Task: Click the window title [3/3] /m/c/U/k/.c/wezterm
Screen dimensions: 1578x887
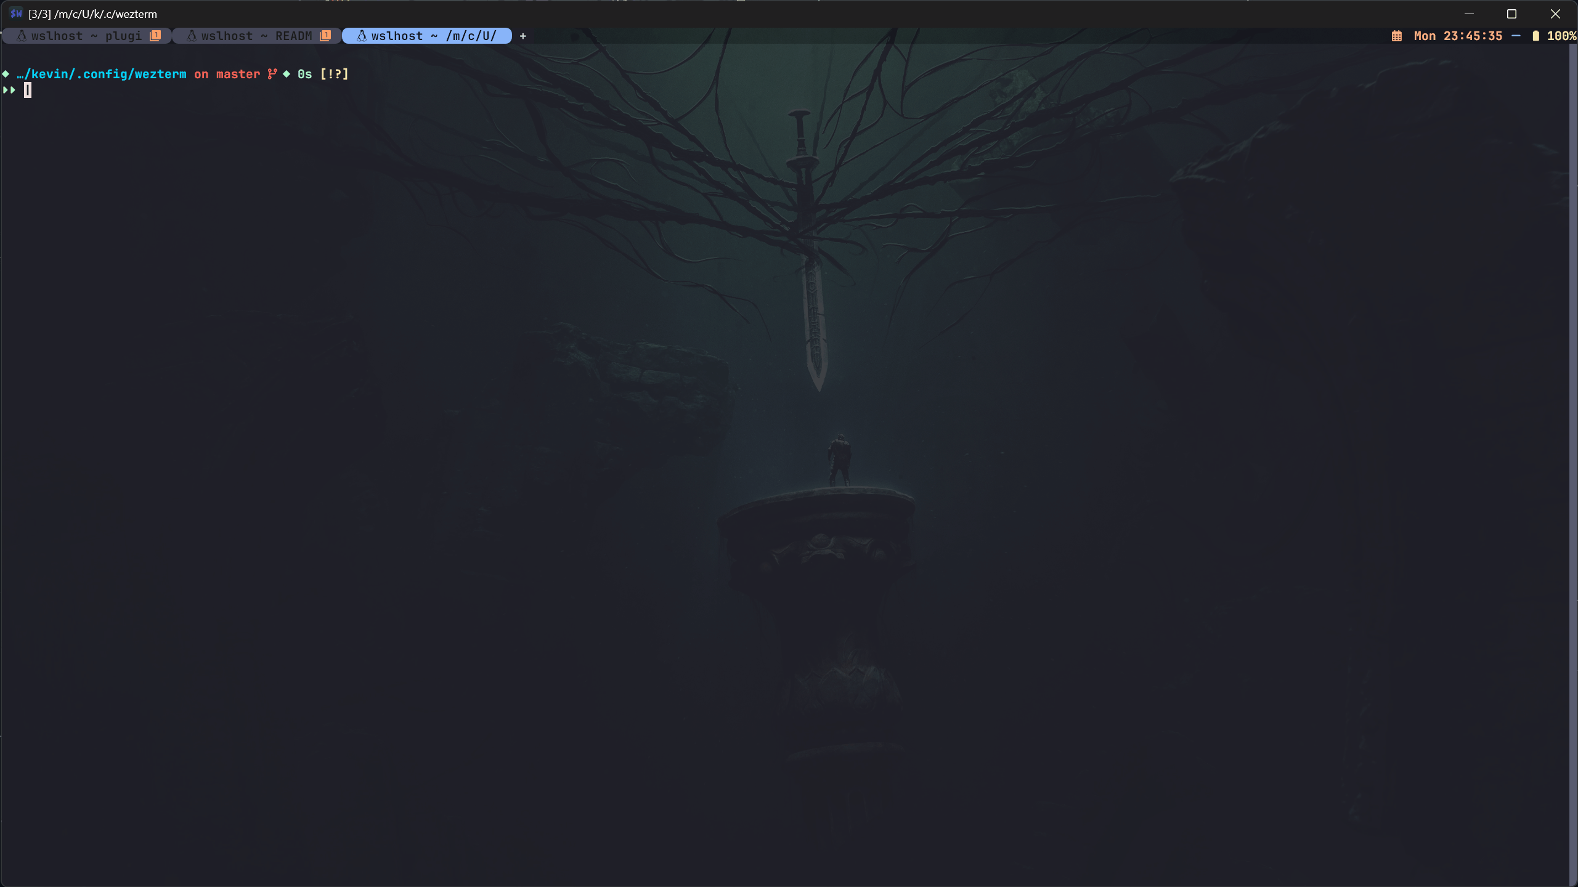Action: [x=92, y=14]
